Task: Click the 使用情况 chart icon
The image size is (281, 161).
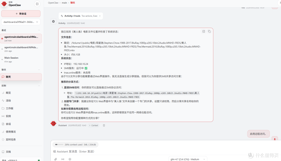Action: [x=3, y=132]
